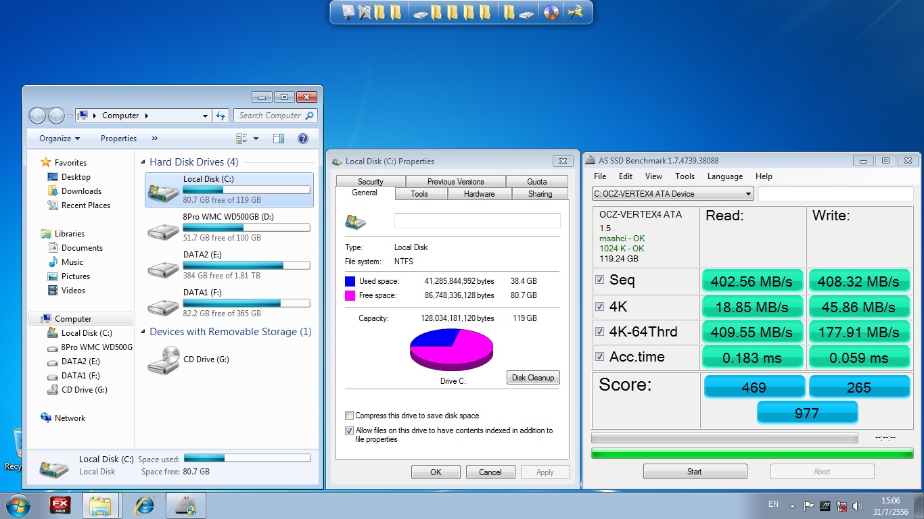Change the view using the view icon
This screenshot has width=924, height=519.
point(242,139)
